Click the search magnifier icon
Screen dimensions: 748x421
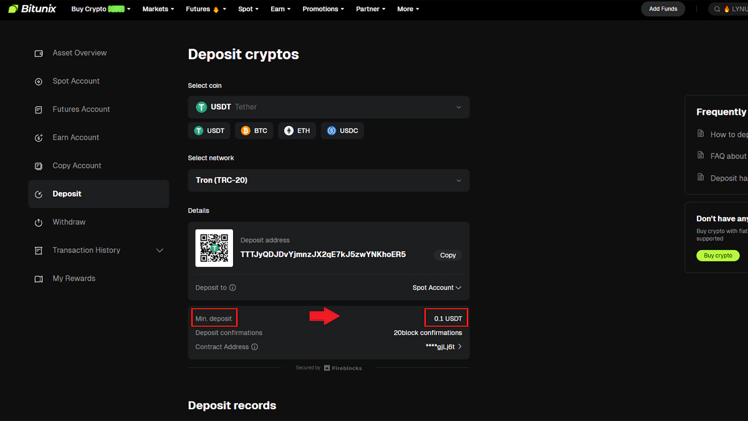717,9
